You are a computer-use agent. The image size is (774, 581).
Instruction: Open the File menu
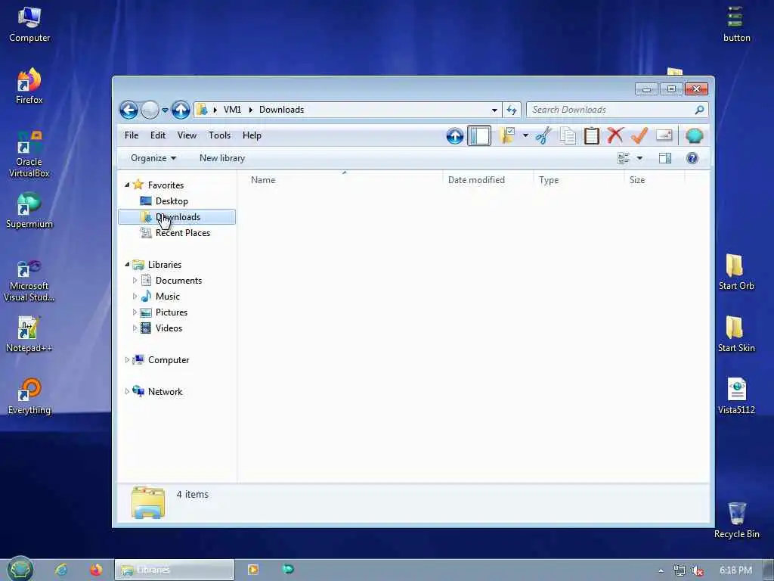pyautogui.click(x=132, y=135)
